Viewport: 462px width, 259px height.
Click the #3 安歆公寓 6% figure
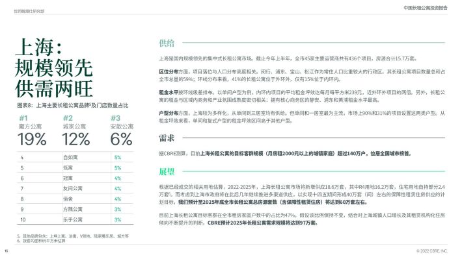tap(122, 130)
